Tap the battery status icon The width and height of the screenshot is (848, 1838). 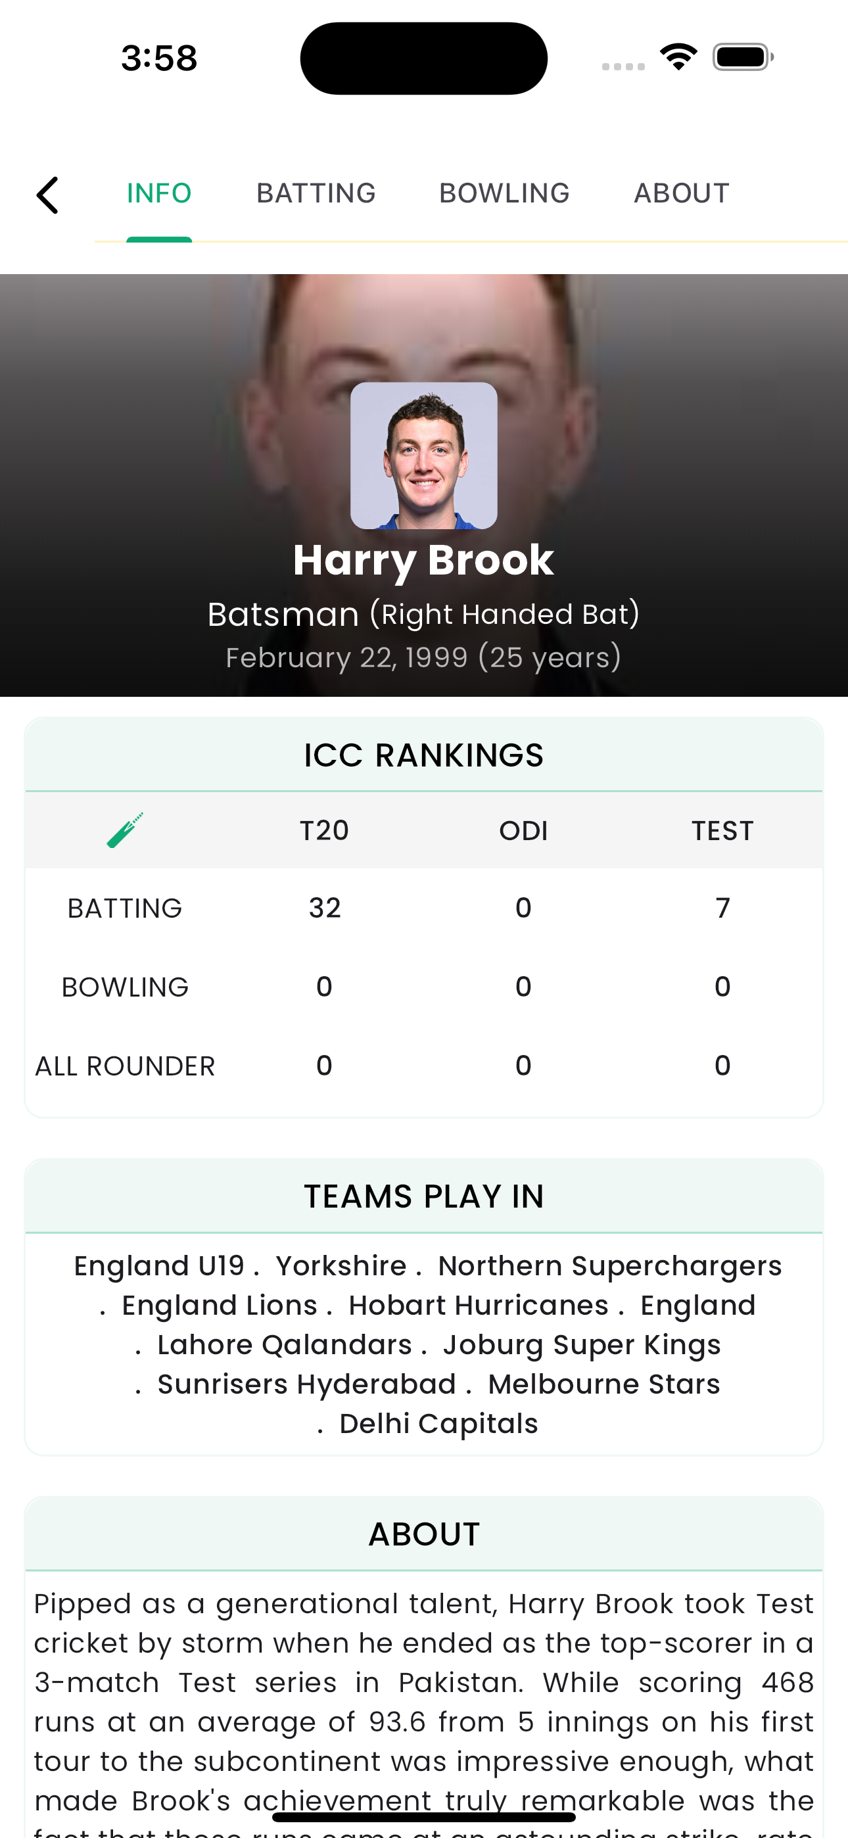click(x=742, y=57)
